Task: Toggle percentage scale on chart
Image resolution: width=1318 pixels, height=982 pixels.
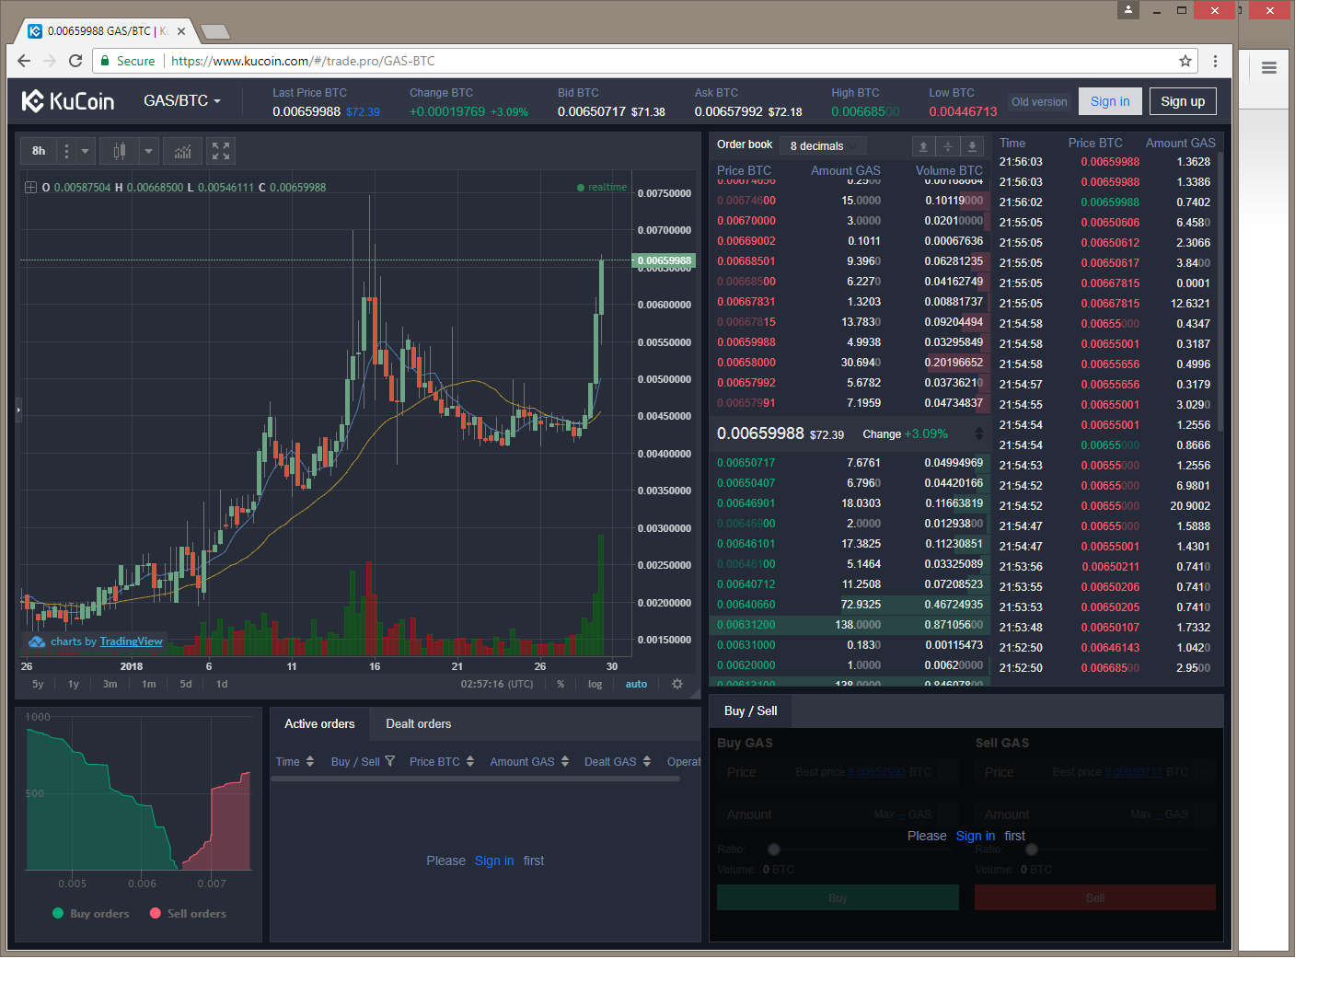Action: pos(561,684)
